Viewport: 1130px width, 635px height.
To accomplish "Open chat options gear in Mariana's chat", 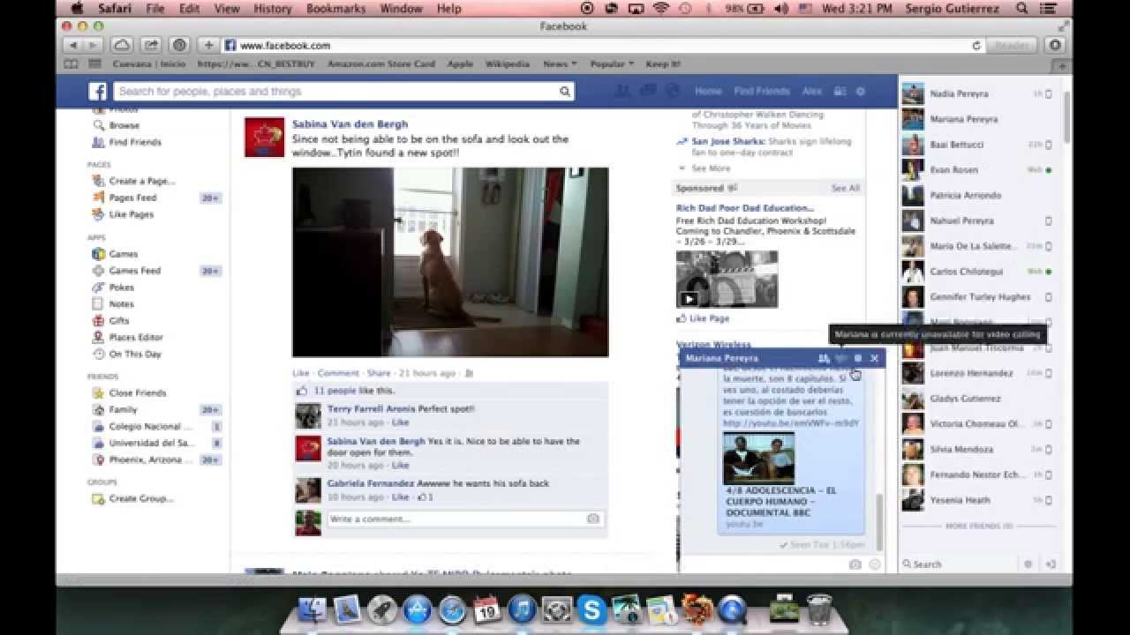I will click(x=858, y=358).
